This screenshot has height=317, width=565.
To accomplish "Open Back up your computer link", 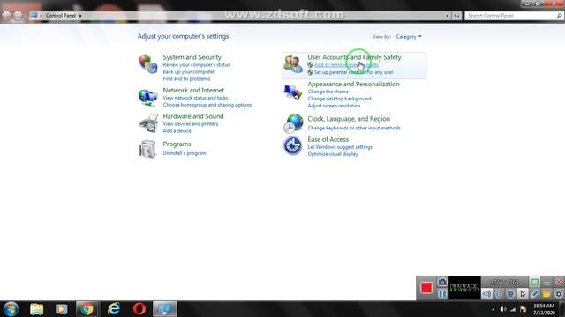I will (x=188, y=72).
